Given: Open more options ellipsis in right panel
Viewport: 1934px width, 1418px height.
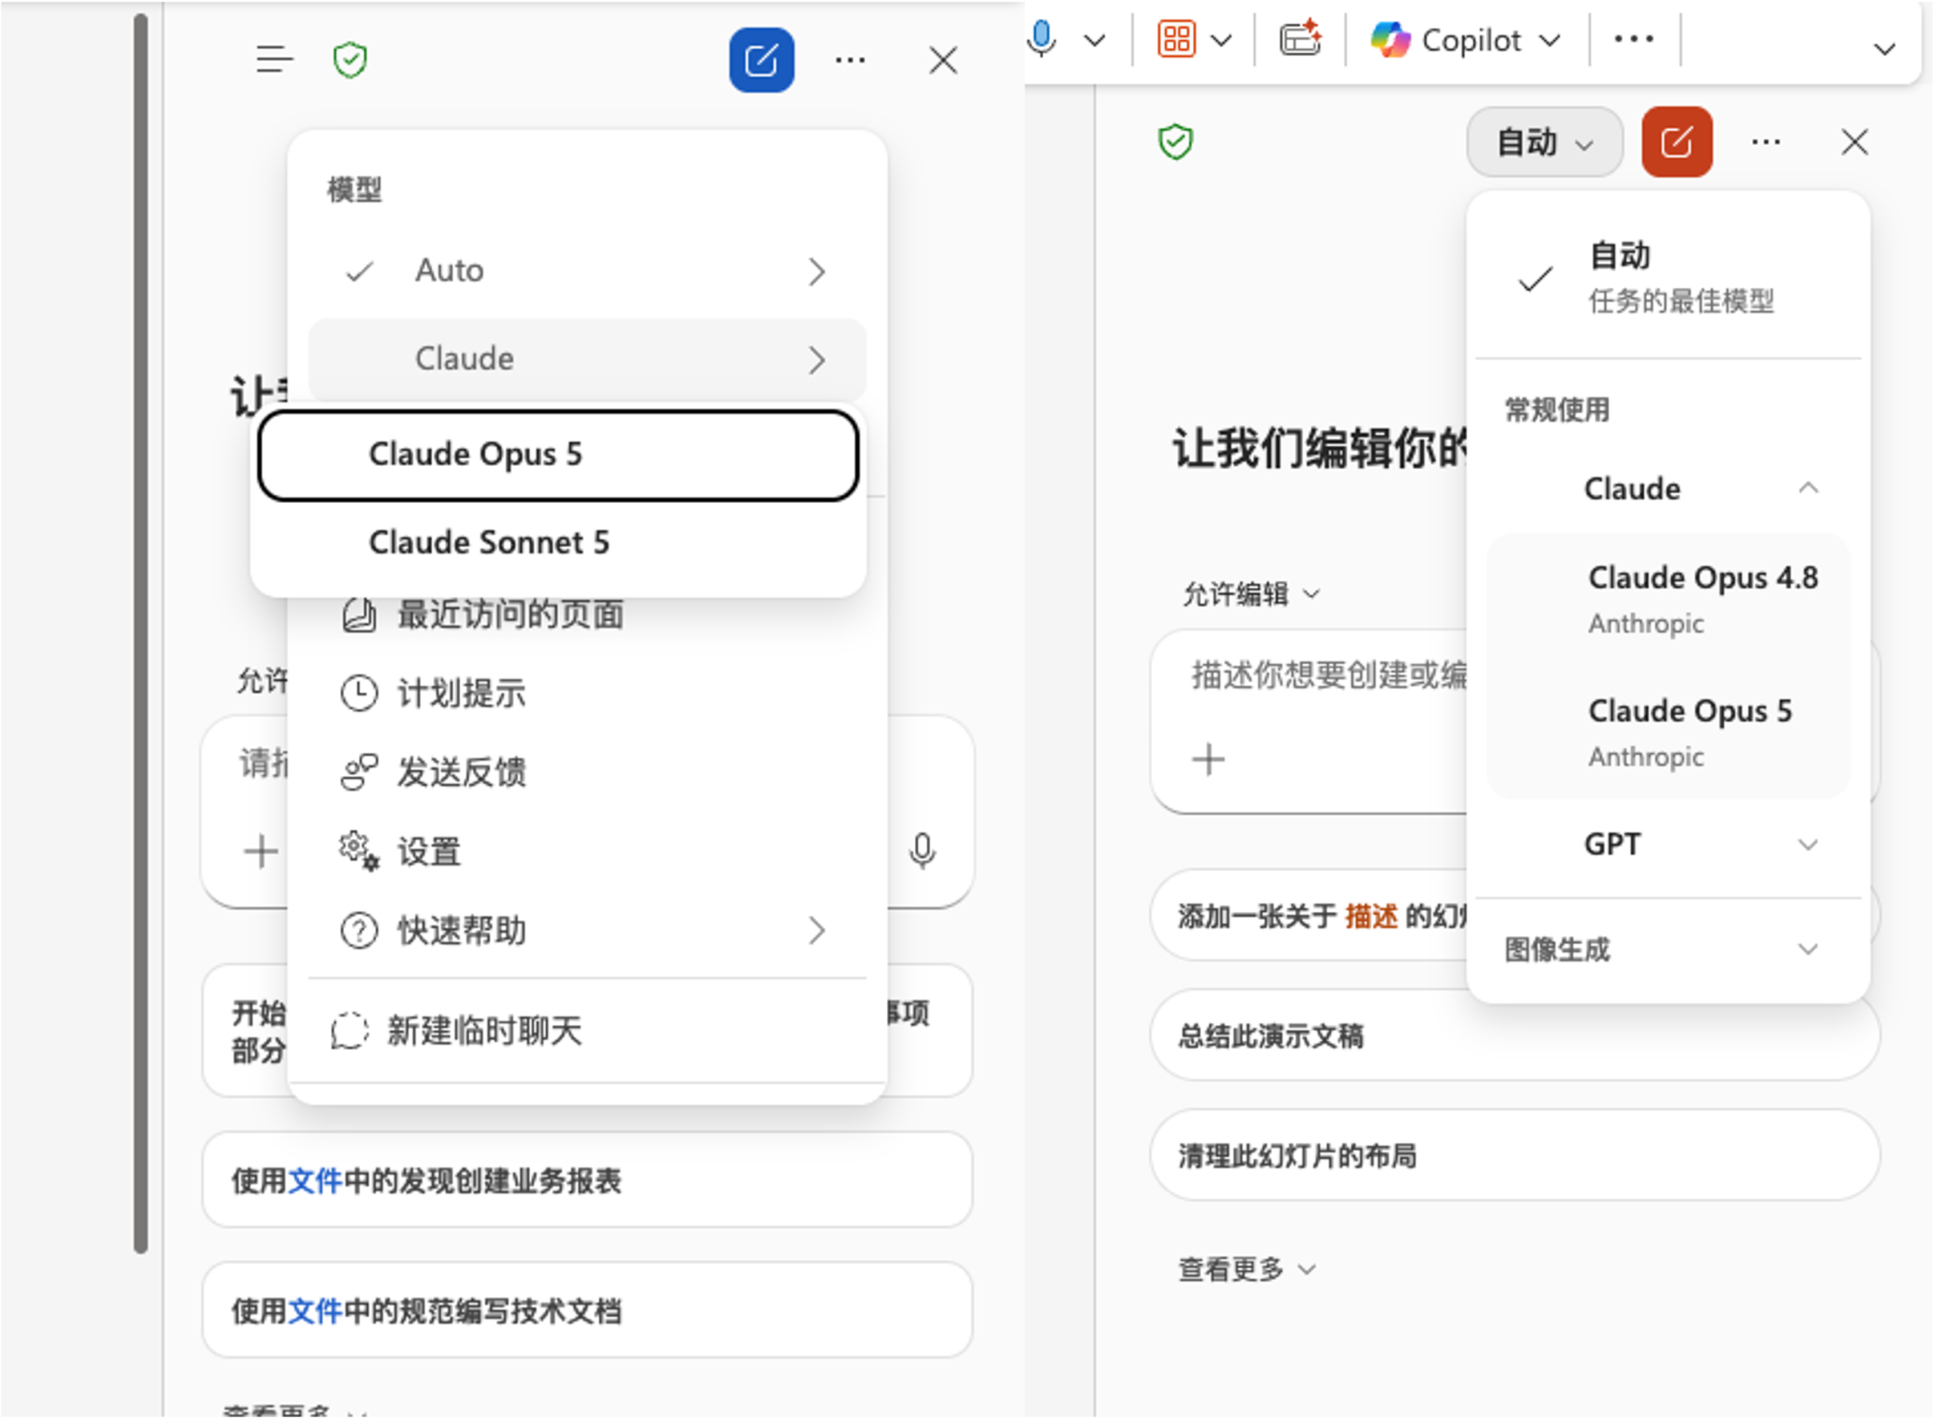Looking at the screenshot, I should tap(1766, 141).
